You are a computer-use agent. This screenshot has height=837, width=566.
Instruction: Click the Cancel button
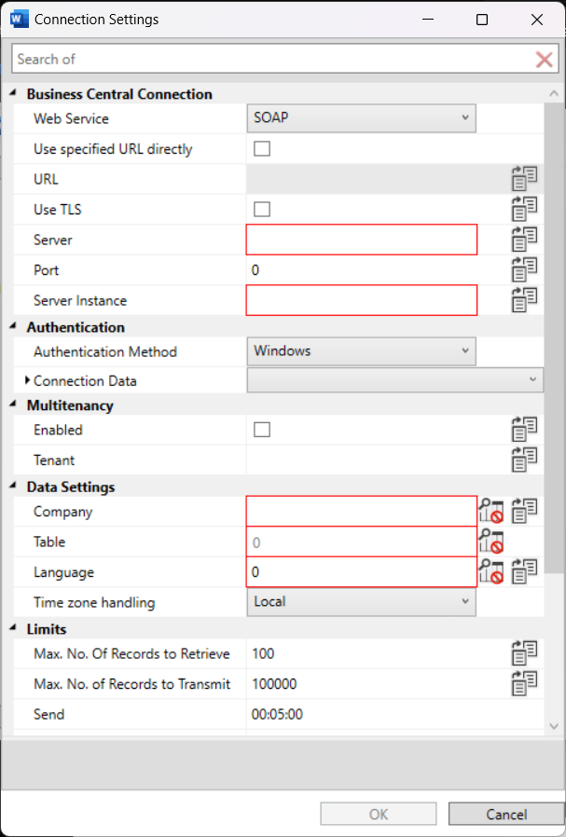(x=506, y=814)
